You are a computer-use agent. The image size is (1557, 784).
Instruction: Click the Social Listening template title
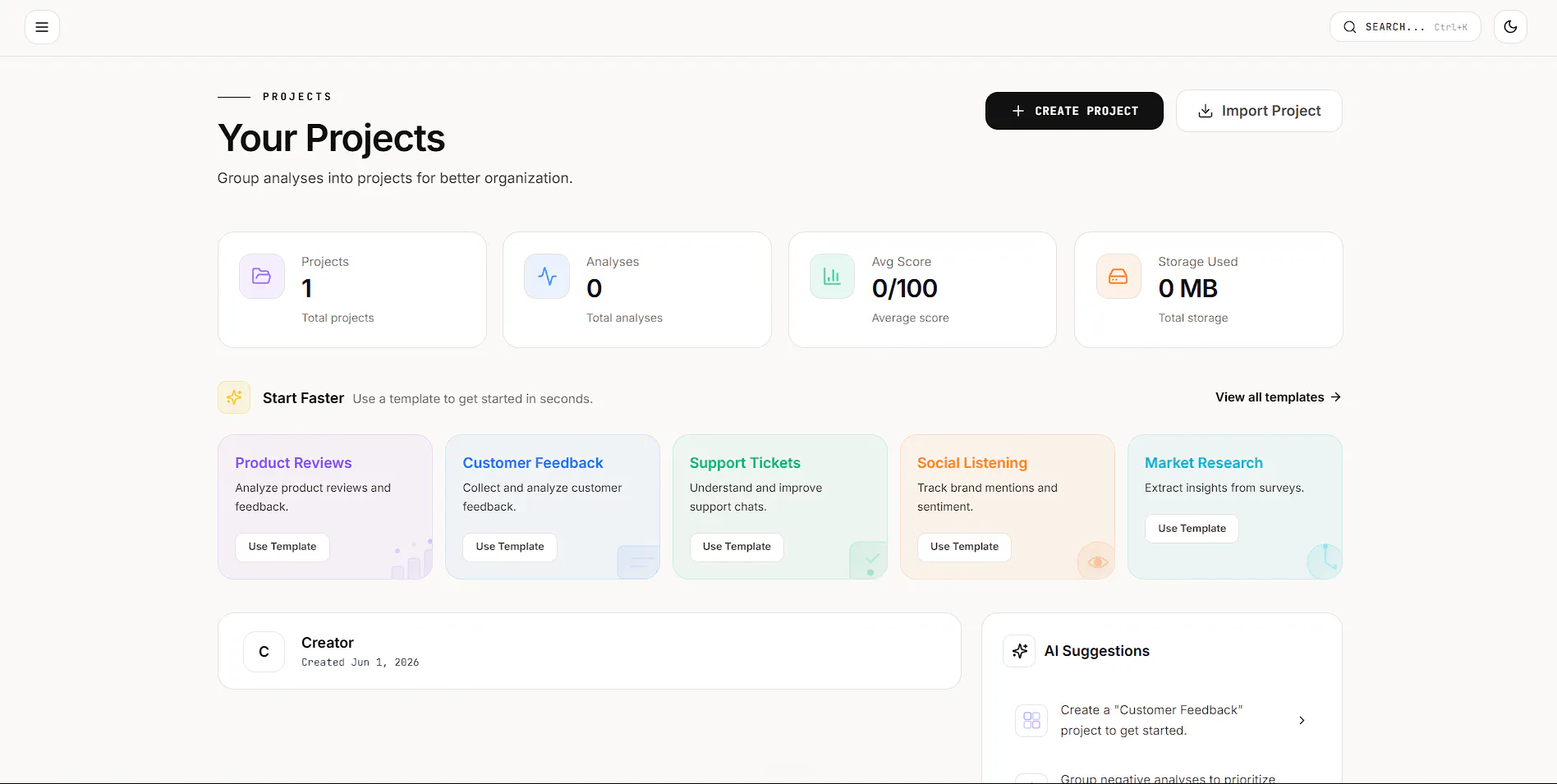972,463
